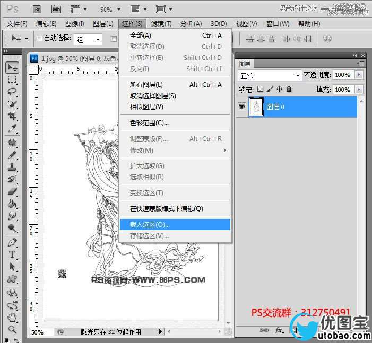Select the Clone Stamp tool

[x=12, y=167]
